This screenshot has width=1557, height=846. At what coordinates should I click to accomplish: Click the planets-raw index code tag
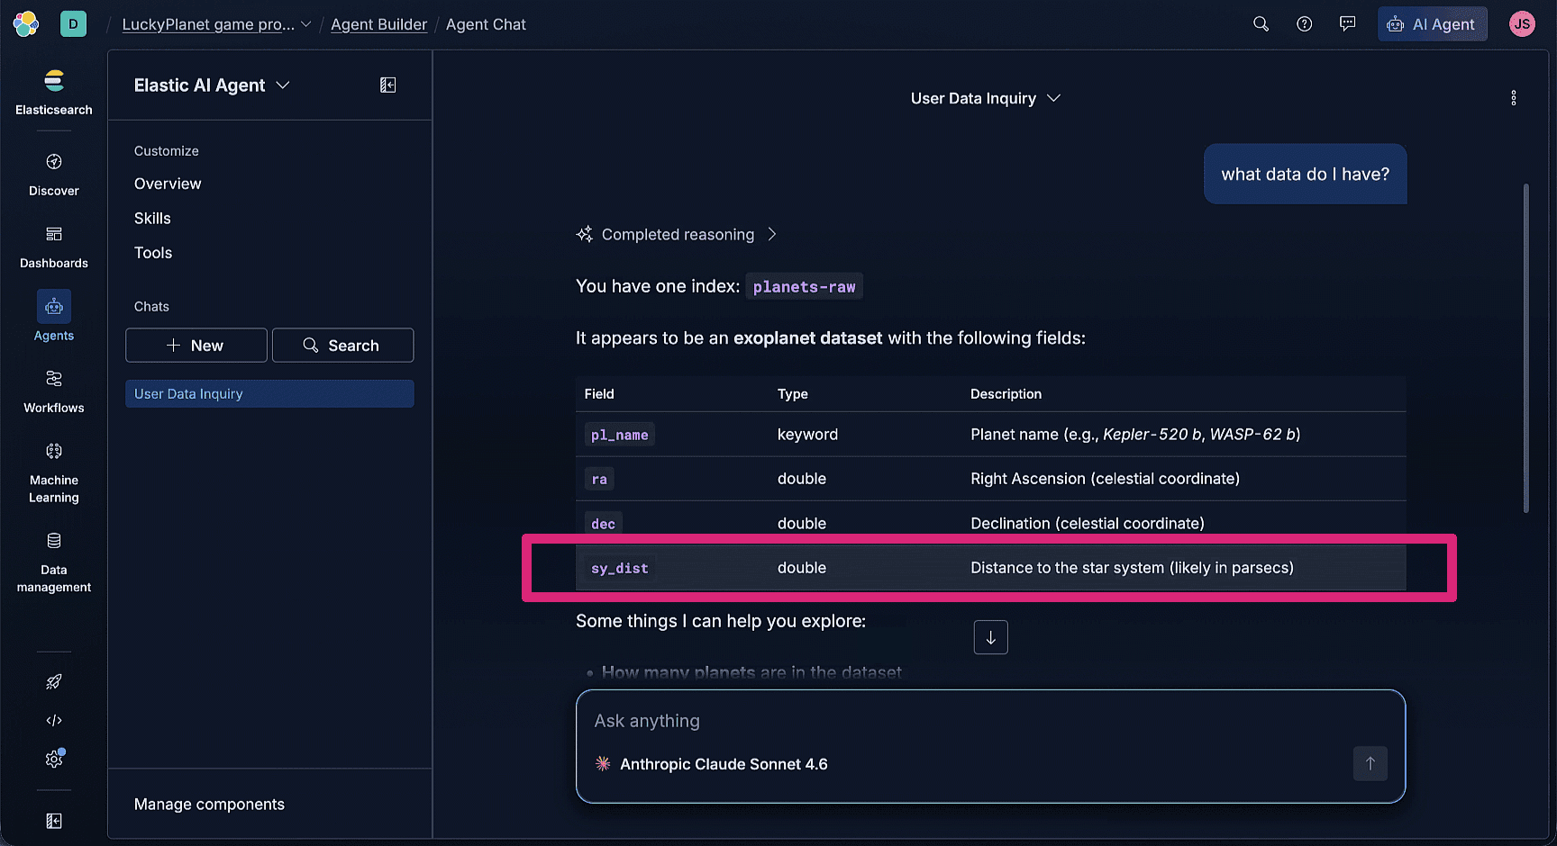point(804,286)
